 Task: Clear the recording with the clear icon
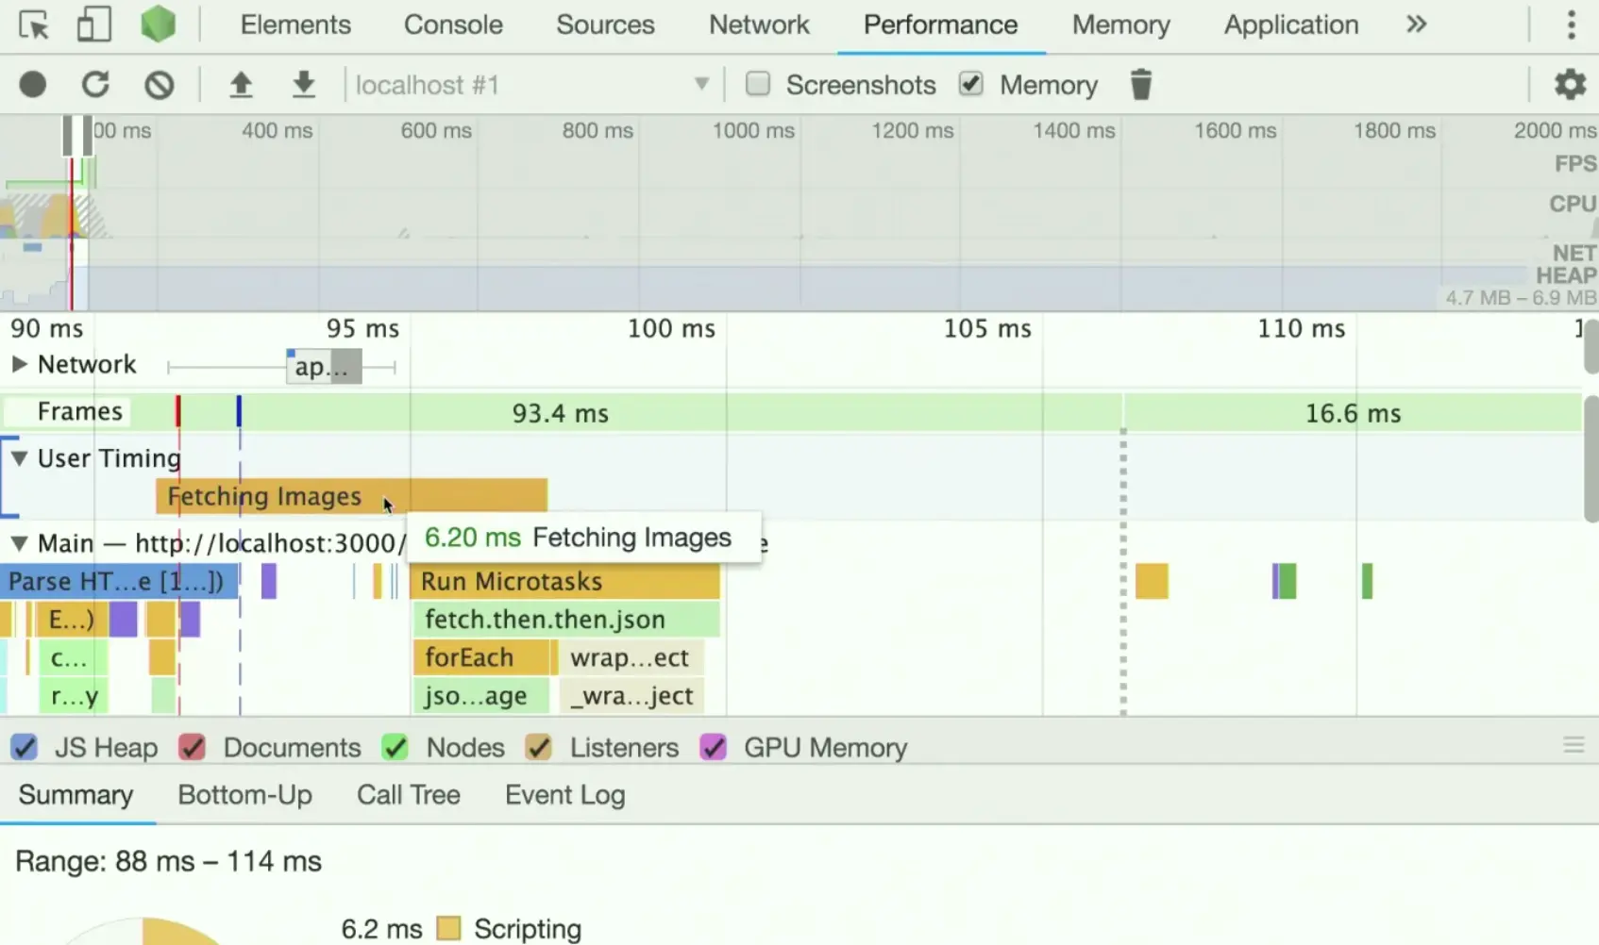(x=160, y=85)
